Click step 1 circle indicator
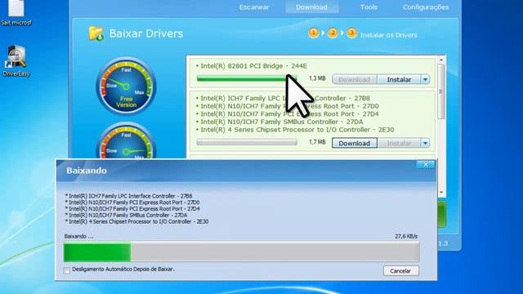 click(x=313, y=33)
